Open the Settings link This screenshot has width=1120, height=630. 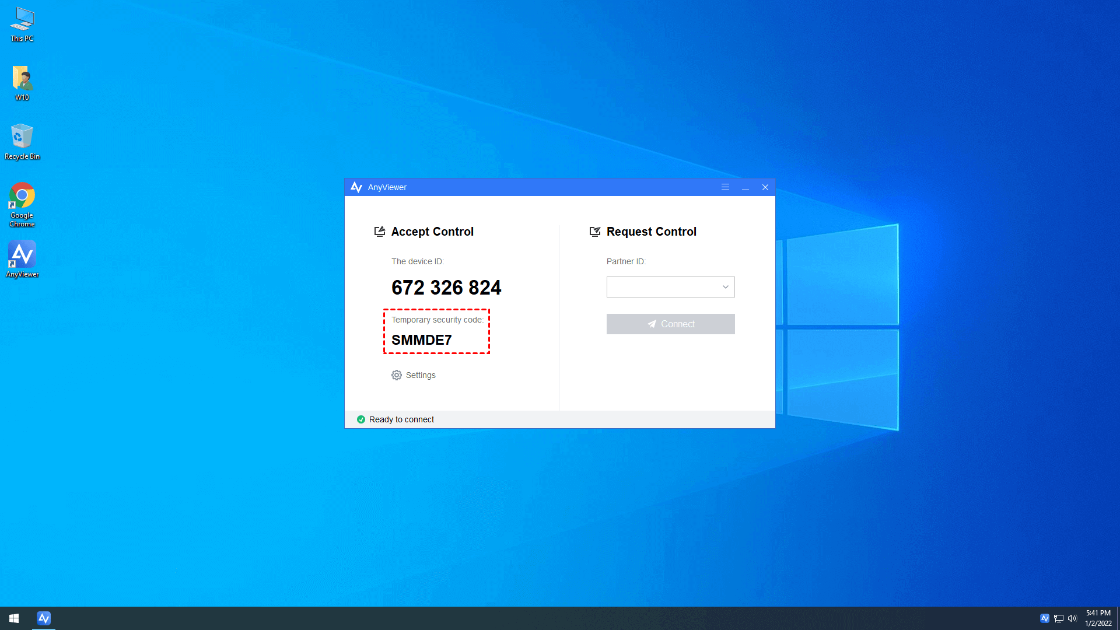421,375
